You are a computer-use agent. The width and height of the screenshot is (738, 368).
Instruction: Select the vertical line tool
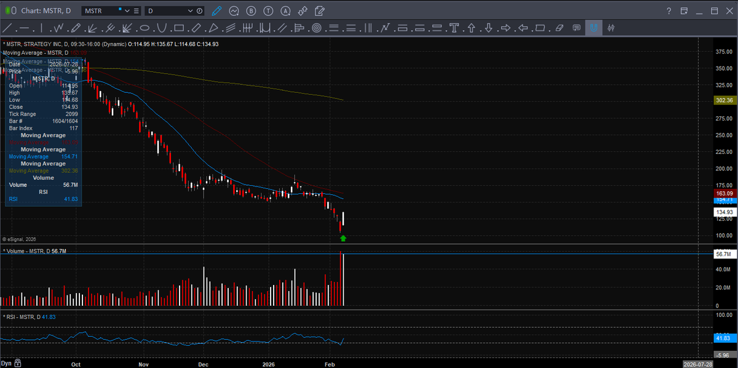42,28
